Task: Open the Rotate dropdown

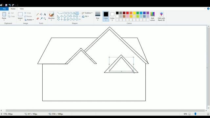Action: (x=29, y=20)
